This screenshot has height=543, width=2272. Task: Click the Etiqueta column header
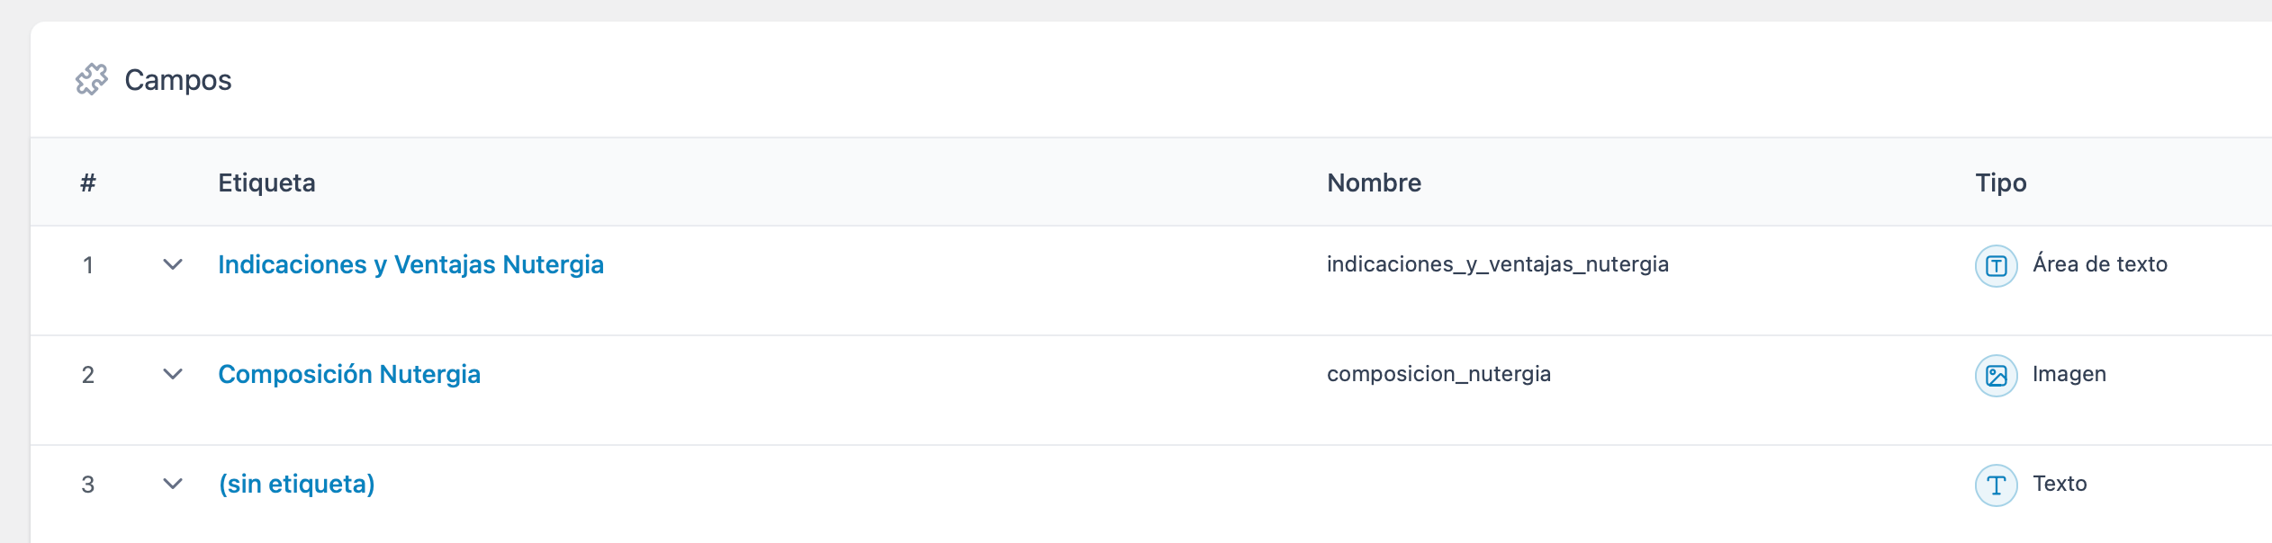(266, 182)
